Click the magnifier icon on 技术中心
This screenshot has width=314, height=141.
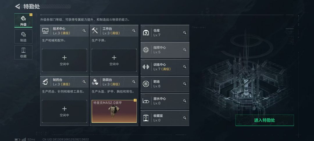(84, 30)
